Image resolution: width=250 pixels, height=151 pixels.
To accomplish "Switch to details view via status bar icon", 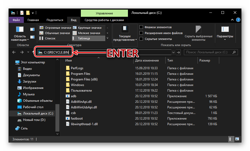I will 231,139.
